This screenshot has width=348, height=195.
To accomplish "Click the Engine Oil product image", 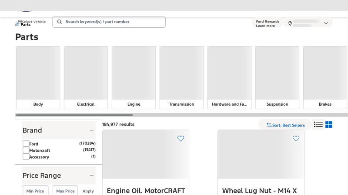I will (x=146, y=154).
